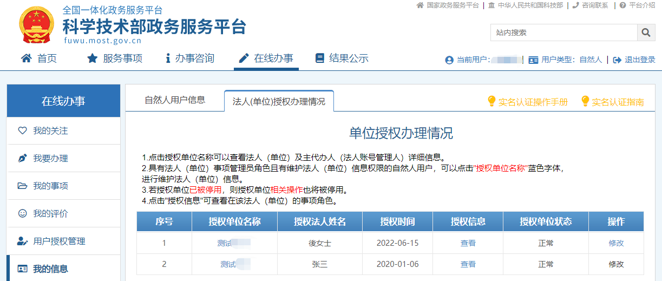Click 修改 for the 2022-06-15 row

point(616,243)
